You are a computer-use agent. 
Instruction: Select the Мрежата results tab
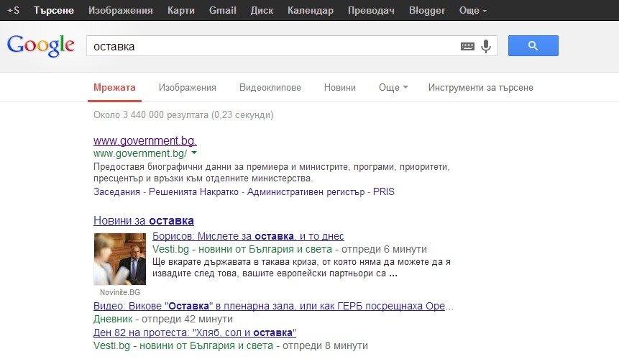coord(114,88)
